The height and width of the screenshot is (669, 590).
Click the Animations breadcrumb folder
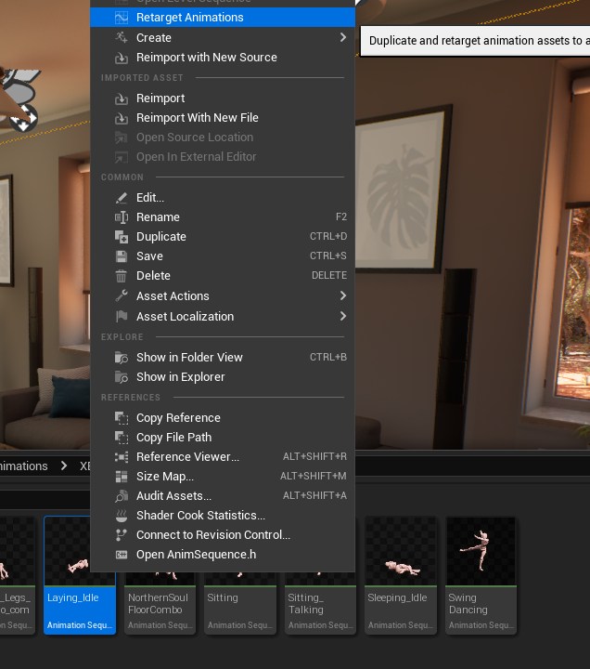point(24,466)
